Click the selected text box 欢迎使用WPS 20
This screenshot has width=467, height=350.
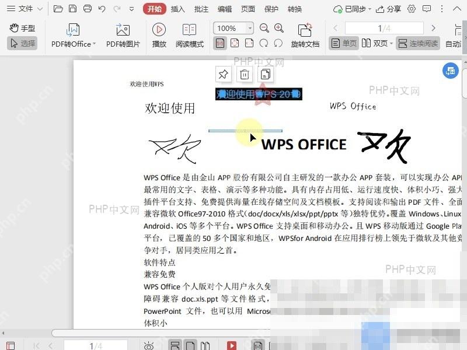click(259, 94)
